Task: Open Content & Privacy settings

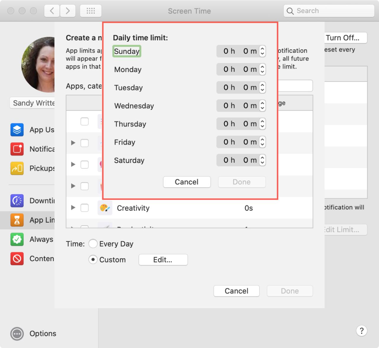Action: 17,258
